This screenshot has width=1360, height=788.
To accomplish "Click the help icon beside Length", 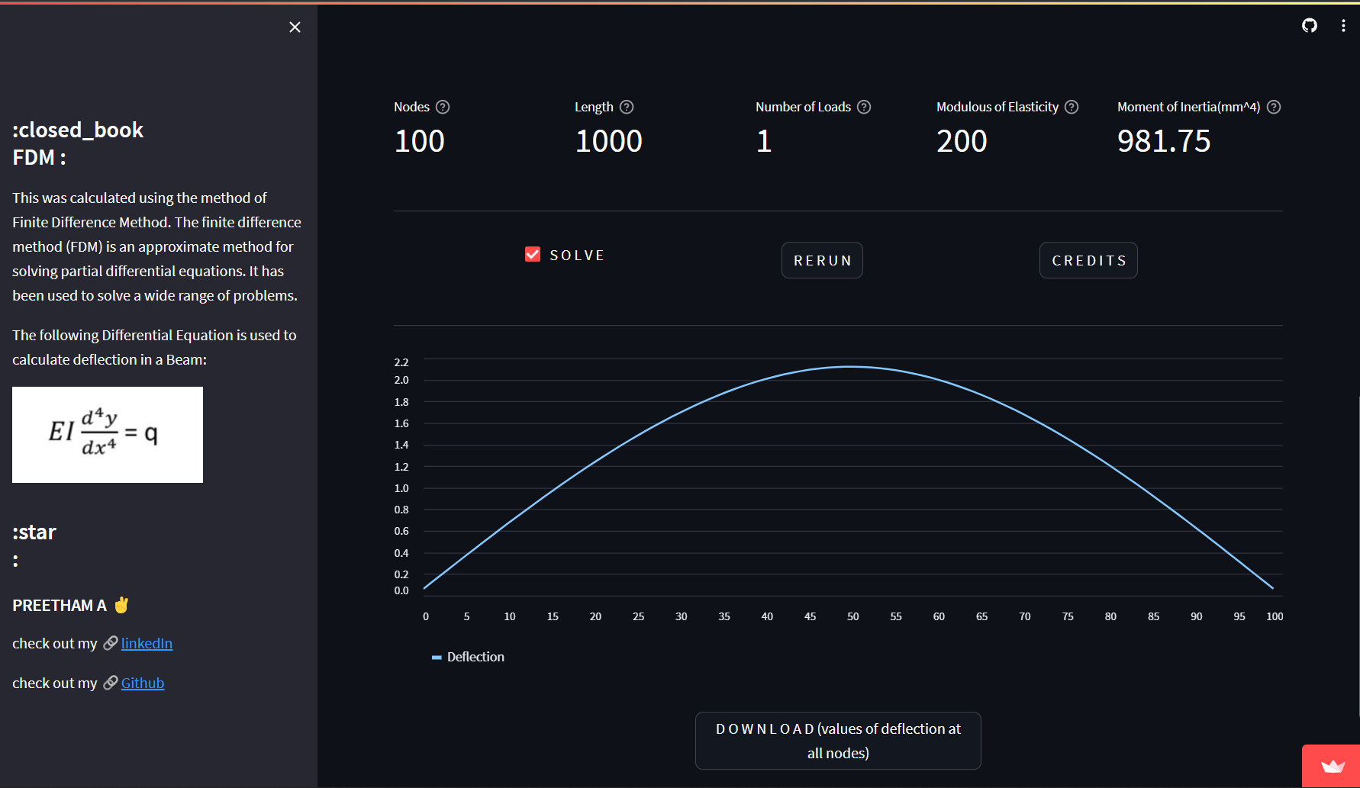I will point(627,107).
